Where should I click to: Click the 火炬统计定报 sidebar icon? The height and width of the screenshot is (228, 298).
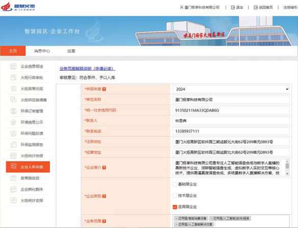click(x=13, y=200)
